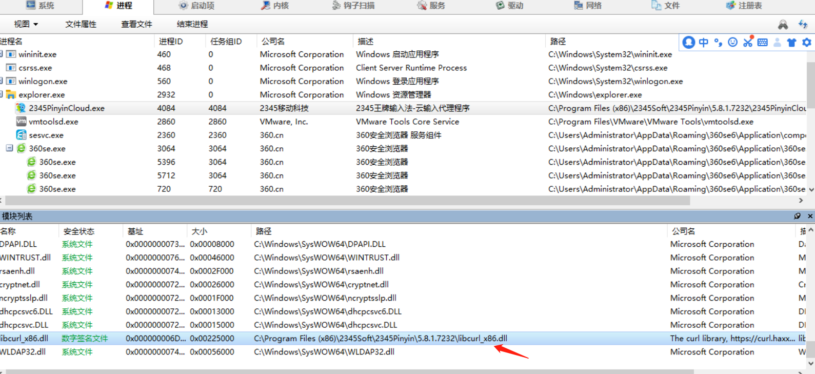Sort modules by 大小 column header

point(219,231)
